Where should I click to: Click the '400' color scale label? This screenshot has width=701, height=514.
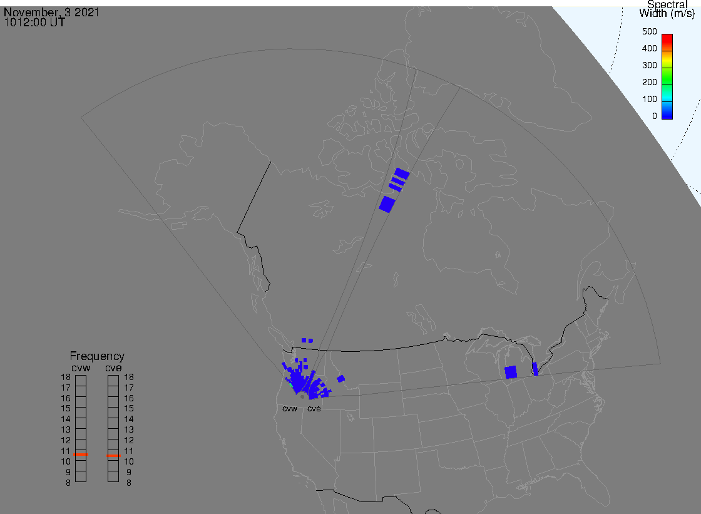click(649, 48)
